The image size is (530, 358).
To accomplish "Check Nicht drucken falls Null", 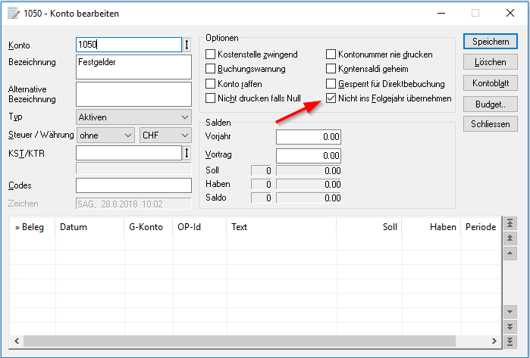I will click(x=210, y=98).
